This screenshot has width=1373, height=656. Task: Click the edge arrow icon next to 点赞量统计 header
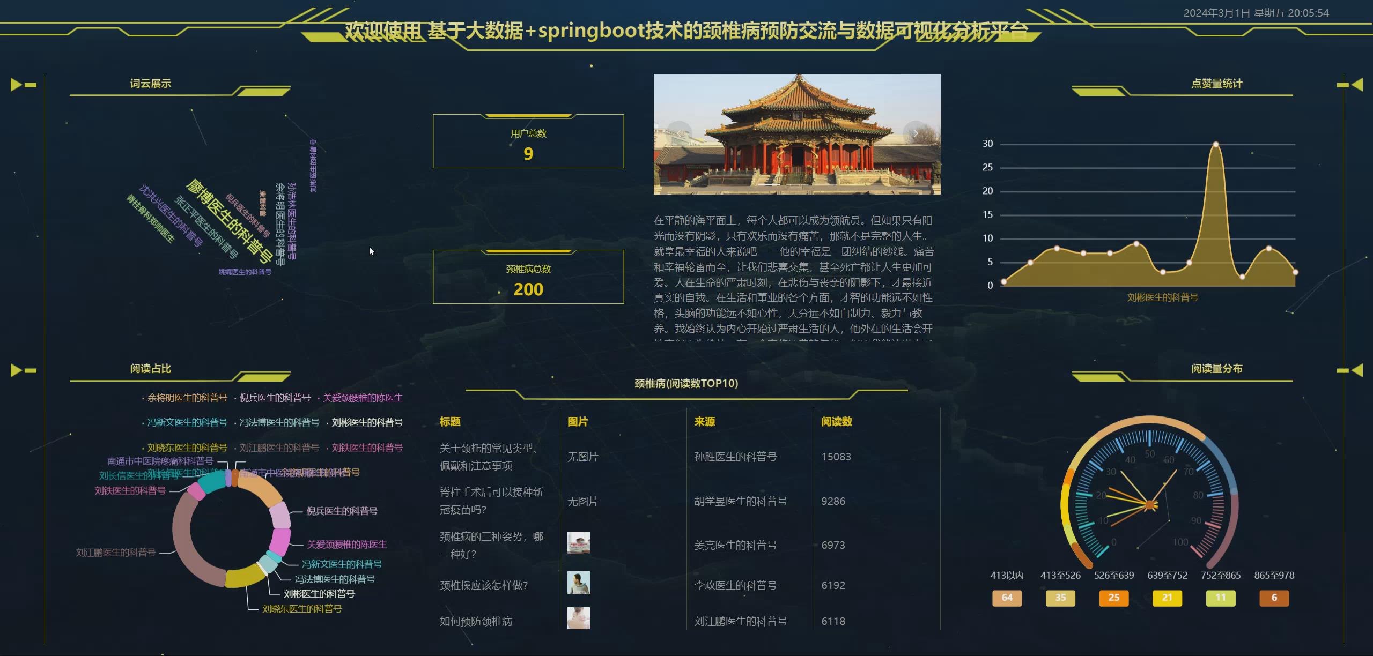[1357, 84]
